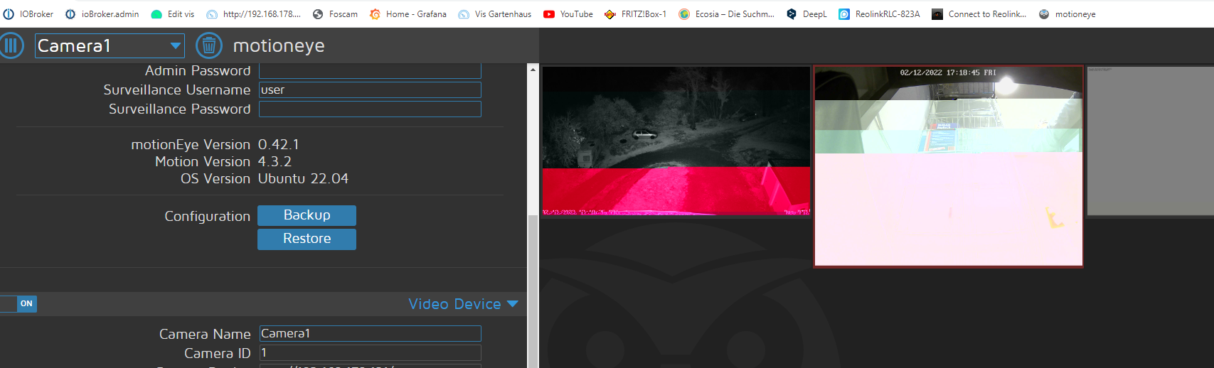Open the motioneye bookmark
This screenshot has height=368, width=1214.
1067,14
